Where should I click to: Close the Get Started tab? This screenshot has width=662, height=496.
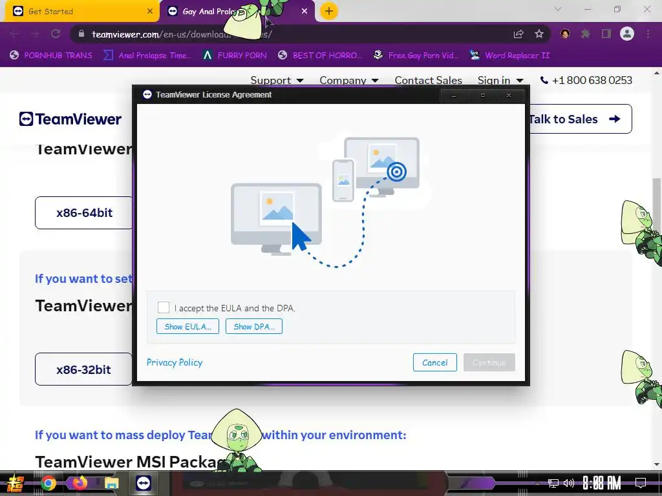[150, 12]
